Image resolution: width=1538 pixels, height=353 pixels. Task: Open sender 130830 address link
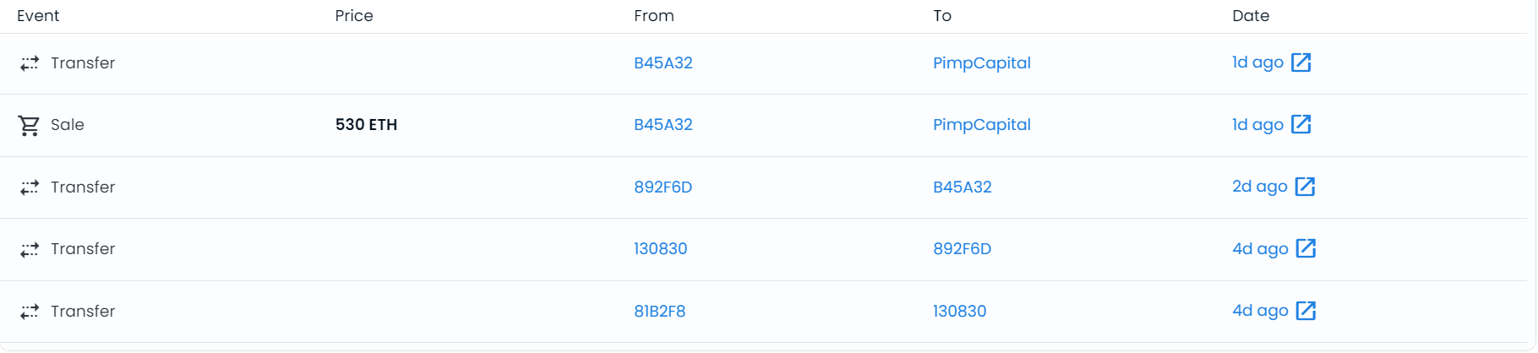661,249
